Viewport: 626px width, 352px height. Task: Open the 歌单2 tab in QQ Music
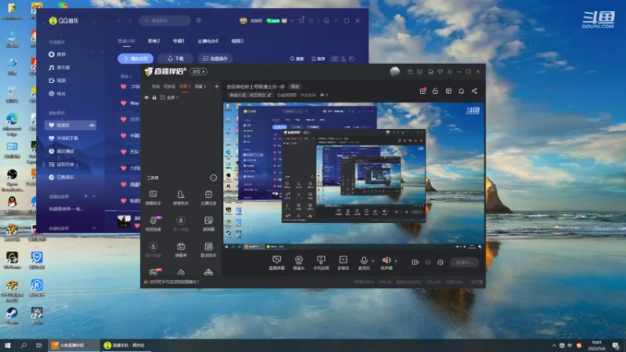point(153,41)
